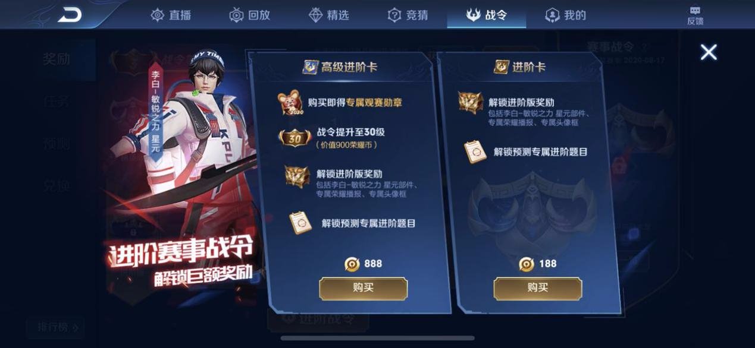Tap the level 30 badge icon
This screenshot has width=755, height=348.
click(293, 138)
